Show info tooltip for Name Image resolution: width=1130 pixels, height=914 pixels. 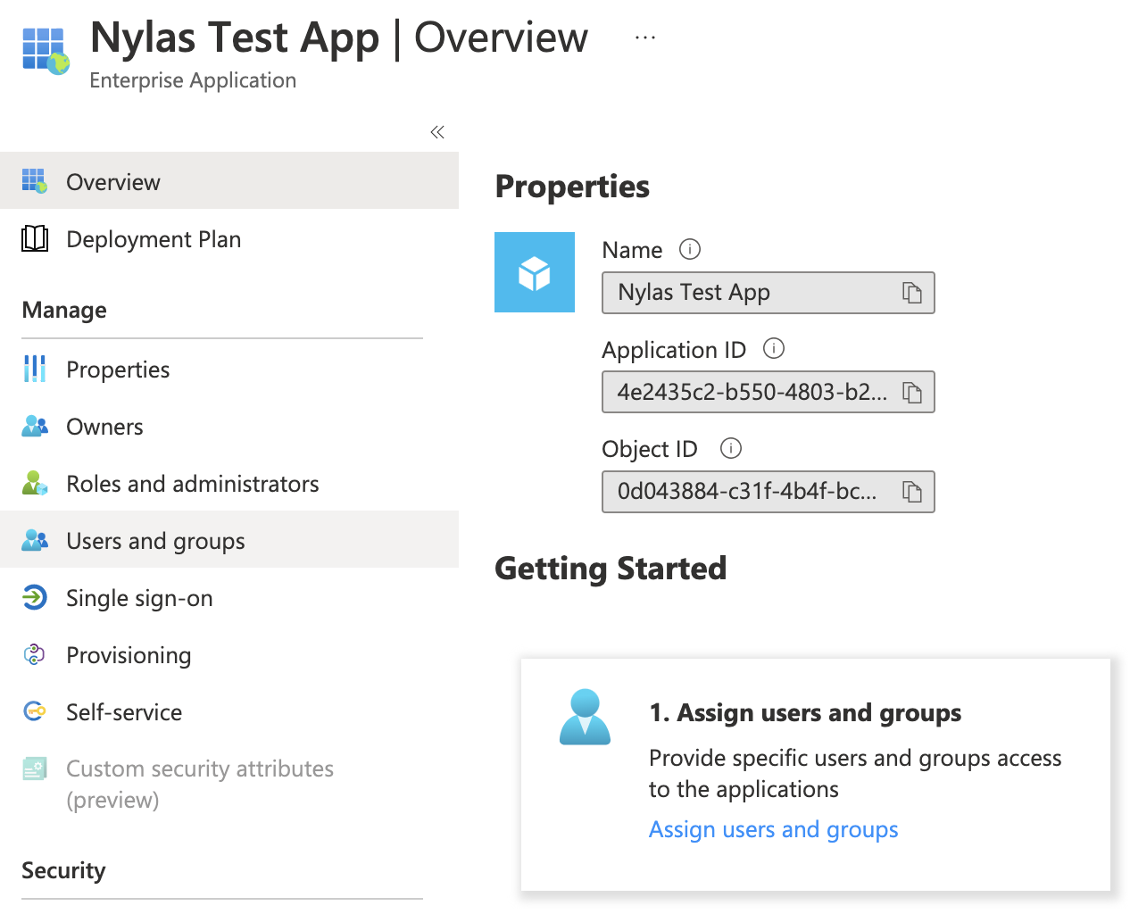tap(690, 249)
